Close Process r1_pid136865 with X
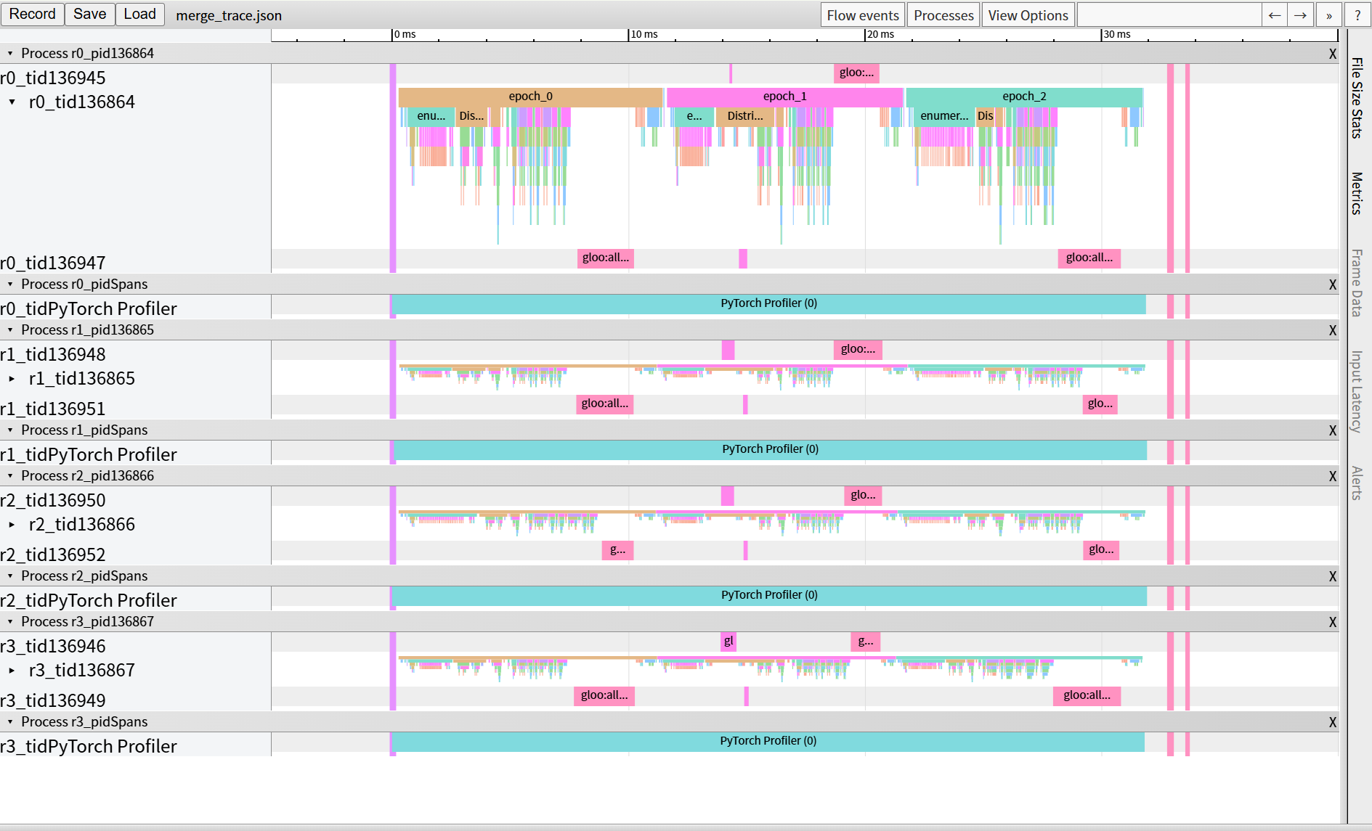Viewport: 1372px width, 831px height. tap(1332, 330)
